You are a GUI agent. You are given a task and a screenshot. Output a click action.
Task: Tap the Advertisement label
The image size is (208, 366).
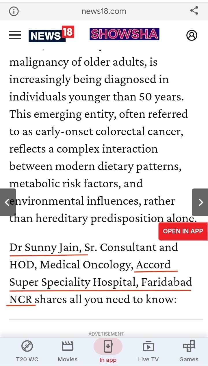pos(106,334)
